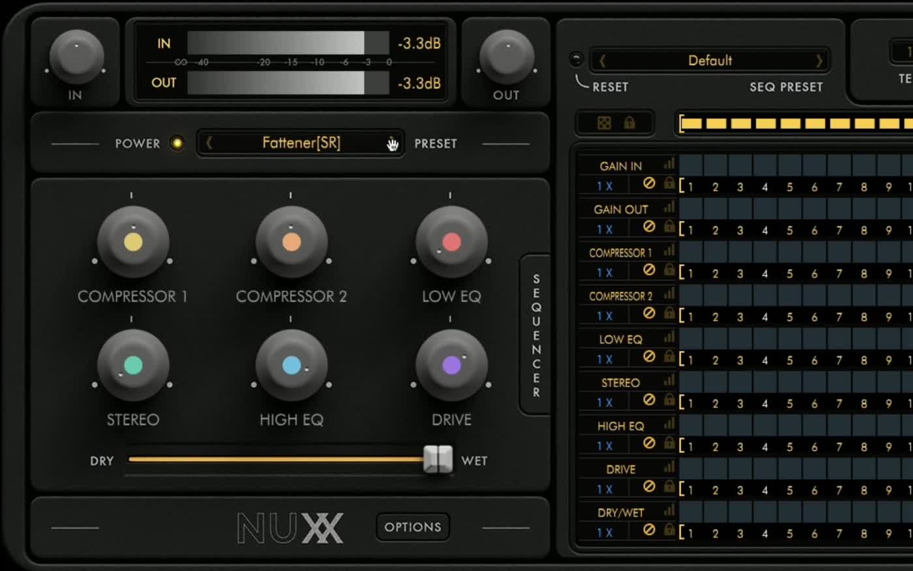
Task: Open the Default sequencer preset menu
Action: [x=710, y=61]
